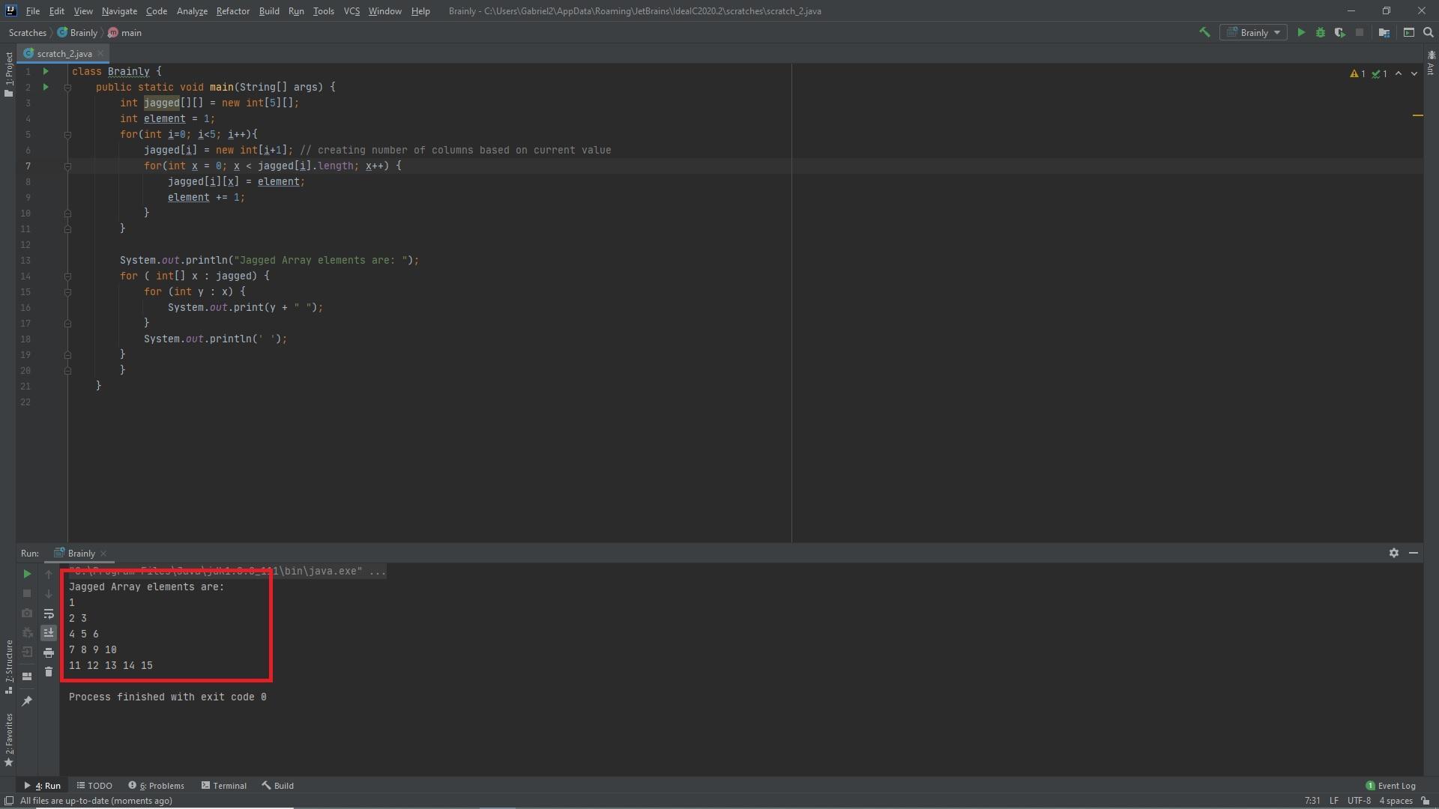Screen dimensions: 1439x809
Task: Open the Event Log button
Action: pyautogui.click(x=1390, y=786)
